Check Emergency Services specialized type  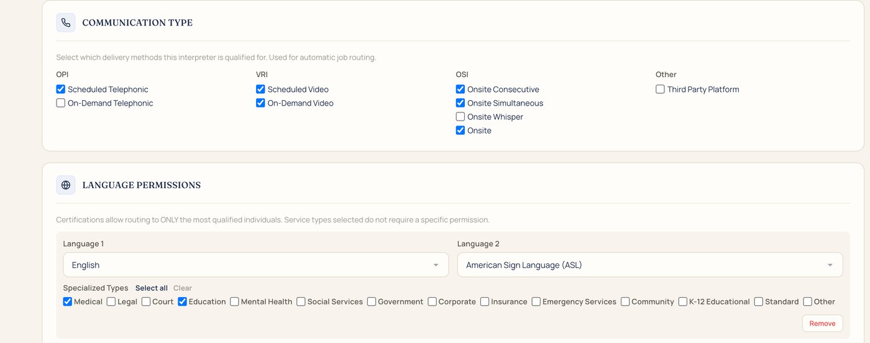(536, 302)
